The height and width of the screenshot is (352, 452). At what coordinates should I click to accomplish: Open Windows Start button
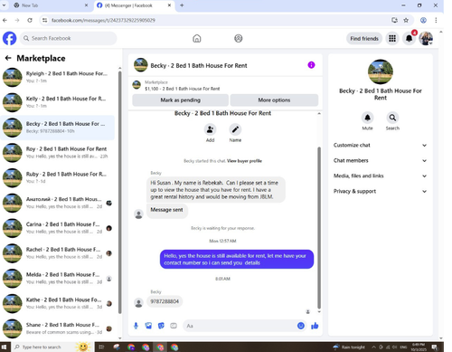pyautogui.click(x=5, y=347)
